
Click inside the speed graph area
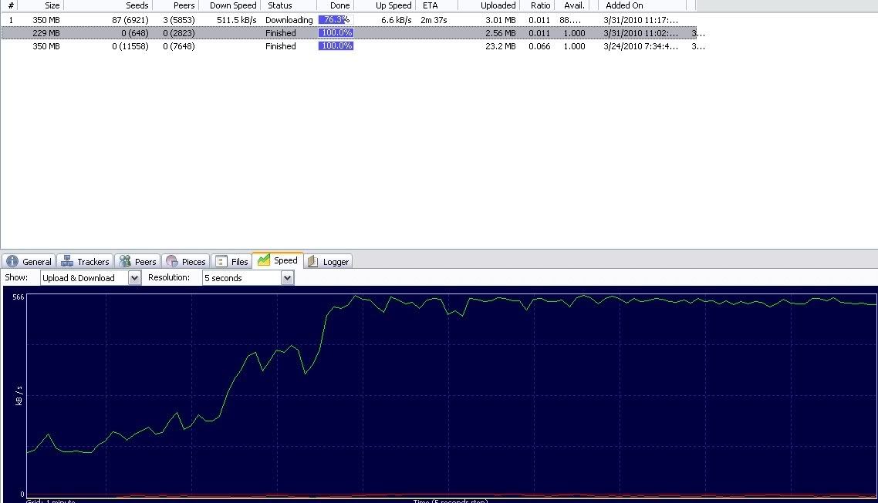[451, 394]
